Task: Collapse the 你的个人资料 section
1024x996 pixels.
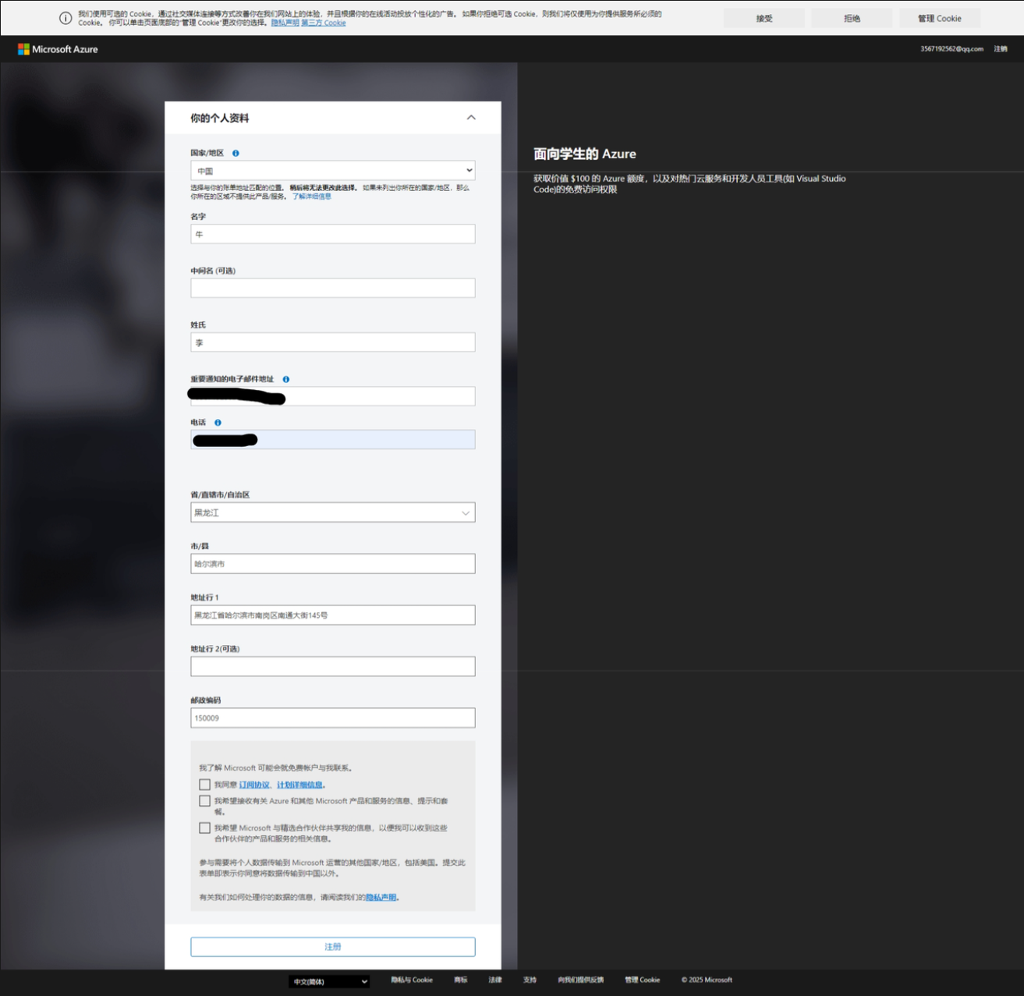Action: click(x=471, y=118)
